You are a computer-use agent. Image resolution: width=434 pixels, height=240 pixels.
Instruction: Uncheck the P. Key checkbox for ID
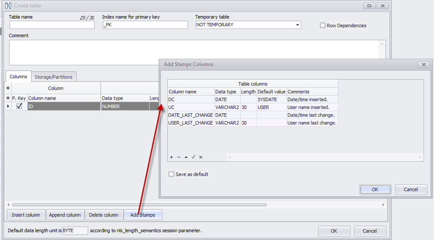pyautogui.click(x=19, y=106)
